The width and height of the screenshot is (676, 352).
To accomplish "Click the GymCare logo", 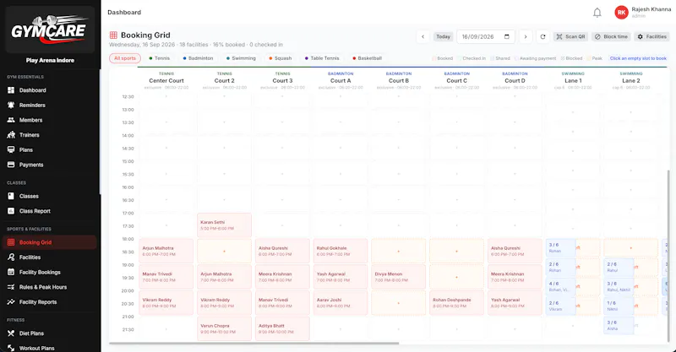I will pyautogui.click(x=50, y=30).
